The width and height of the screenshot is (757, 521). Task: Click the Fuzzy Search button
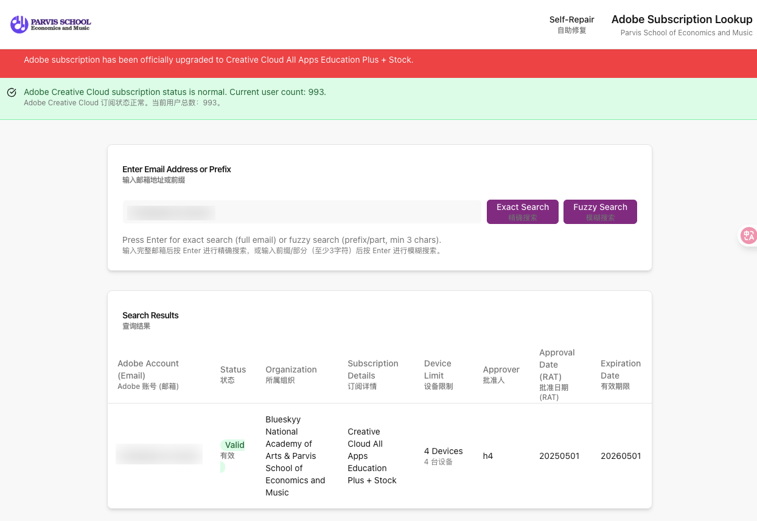600,212
